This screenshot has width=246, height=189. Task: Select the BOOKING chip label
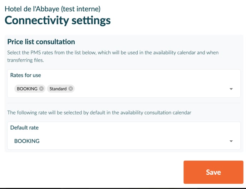27,89
